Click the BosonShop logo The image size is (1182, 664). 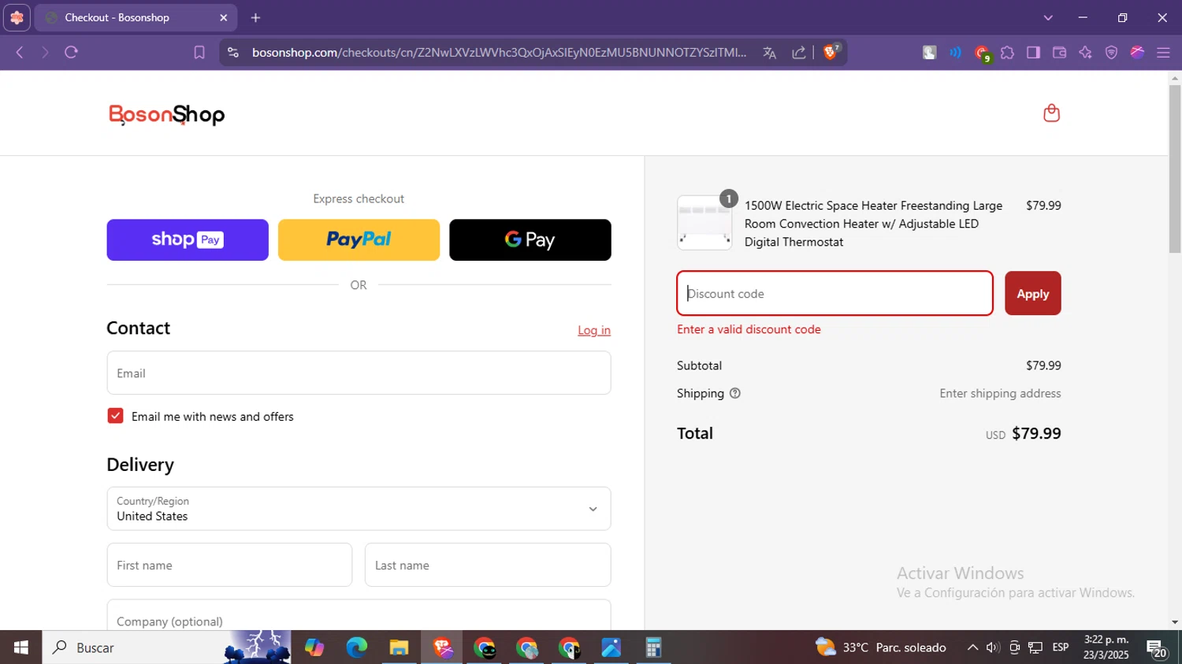click(x=166, y=115)
